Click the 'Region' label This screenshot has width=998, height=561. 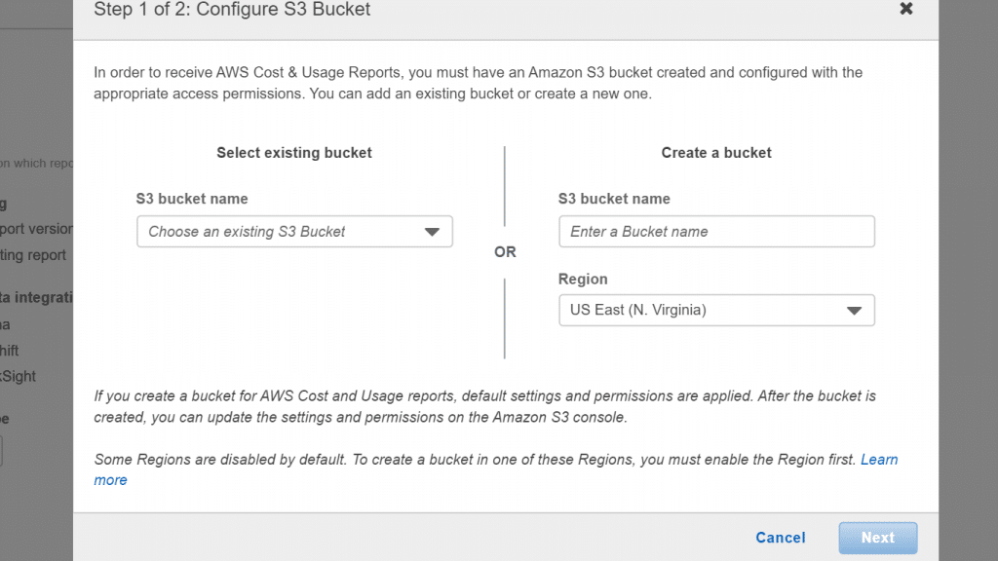(x=583, y=279)
